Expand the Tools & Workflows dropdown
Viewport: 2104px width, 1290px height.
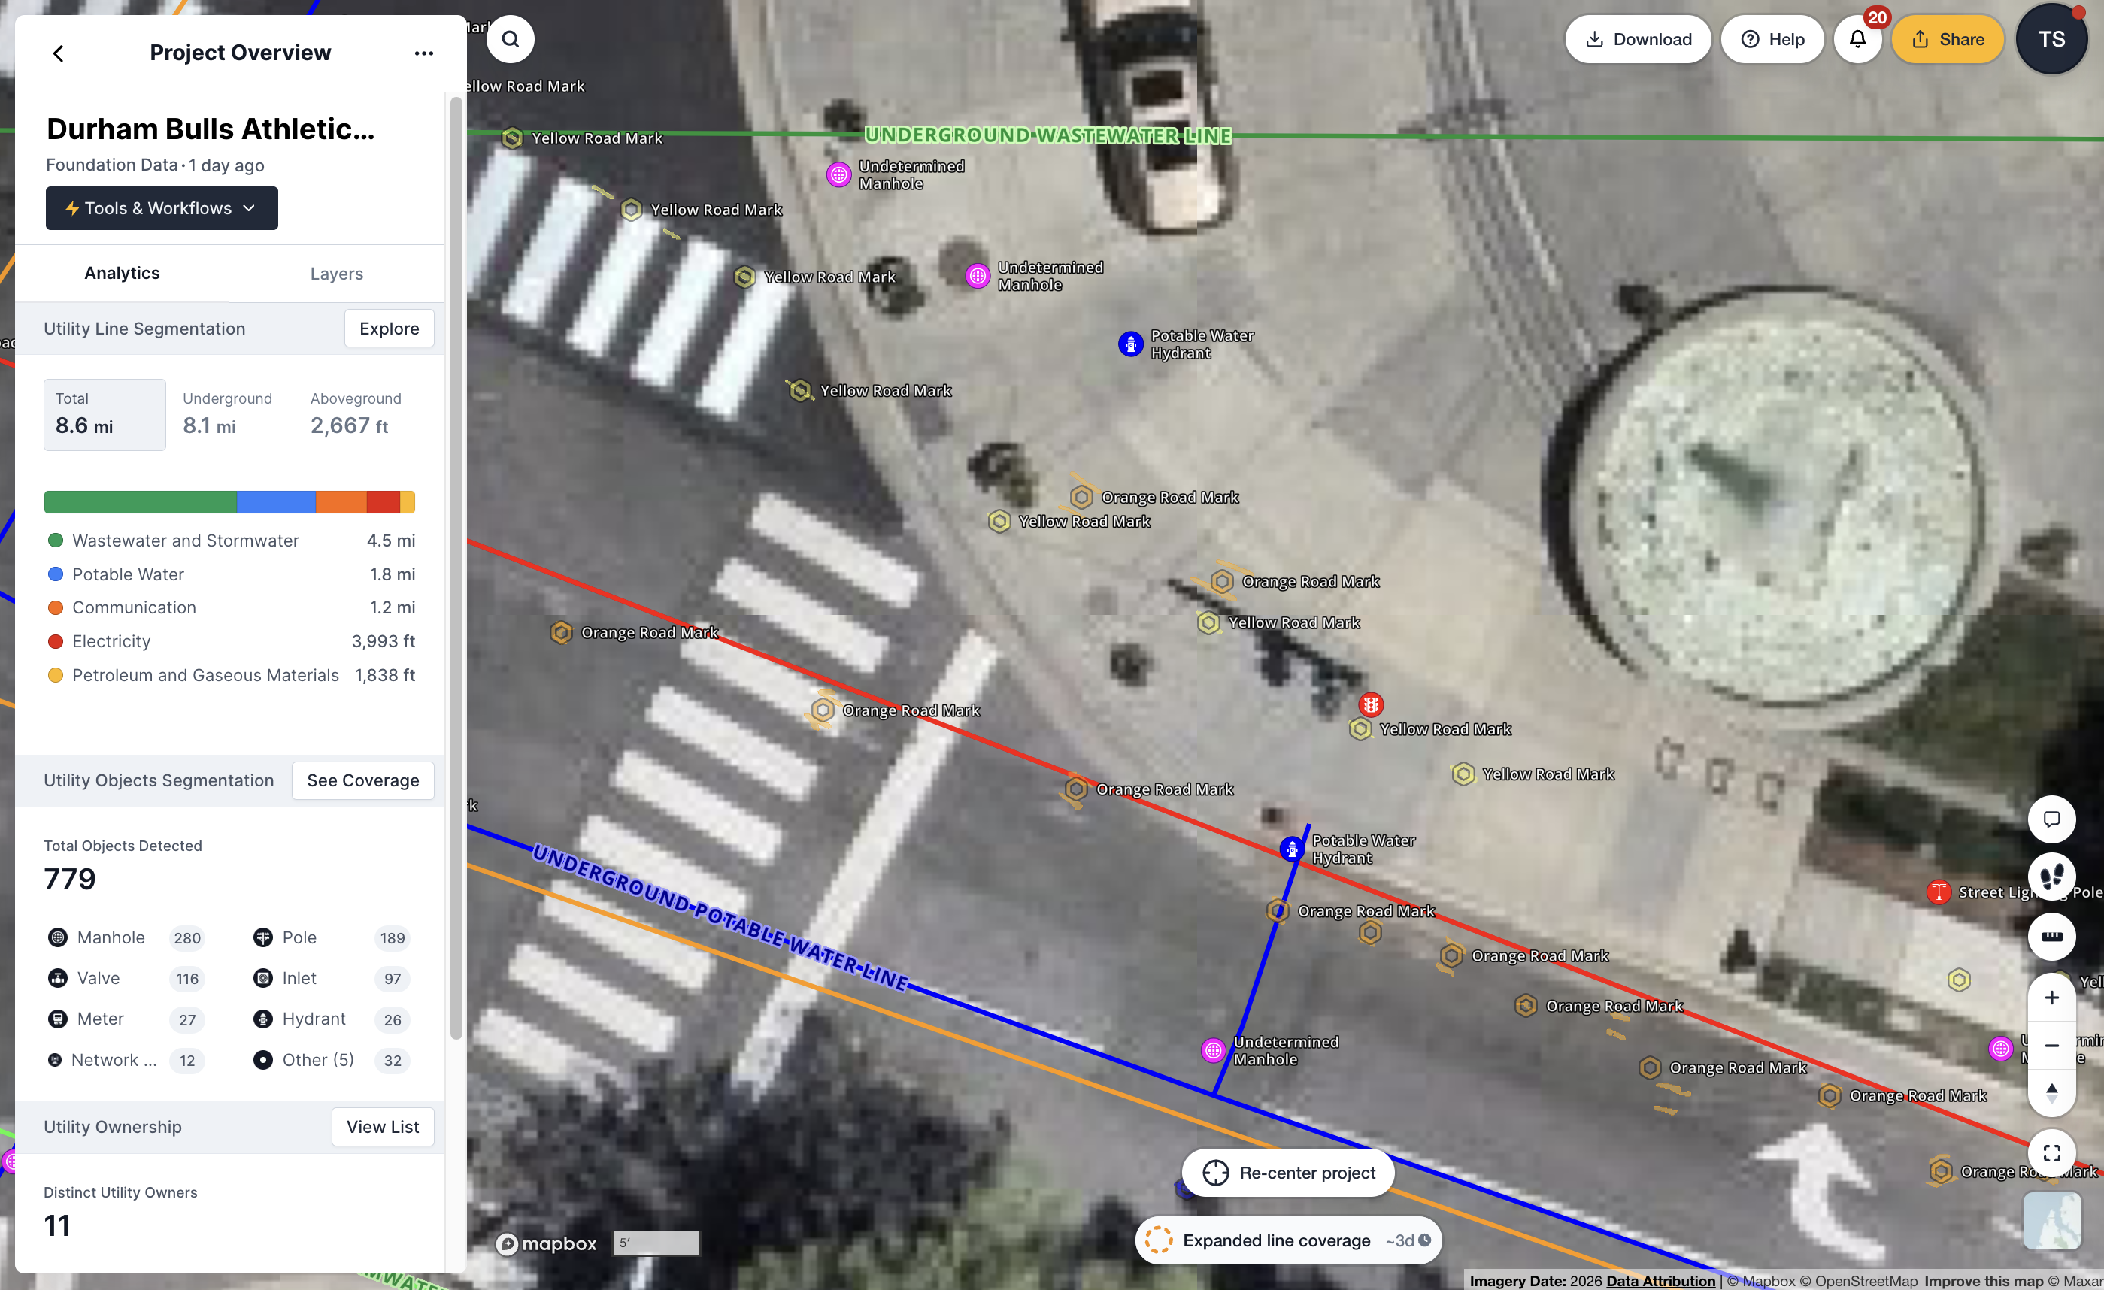(162, 208)
